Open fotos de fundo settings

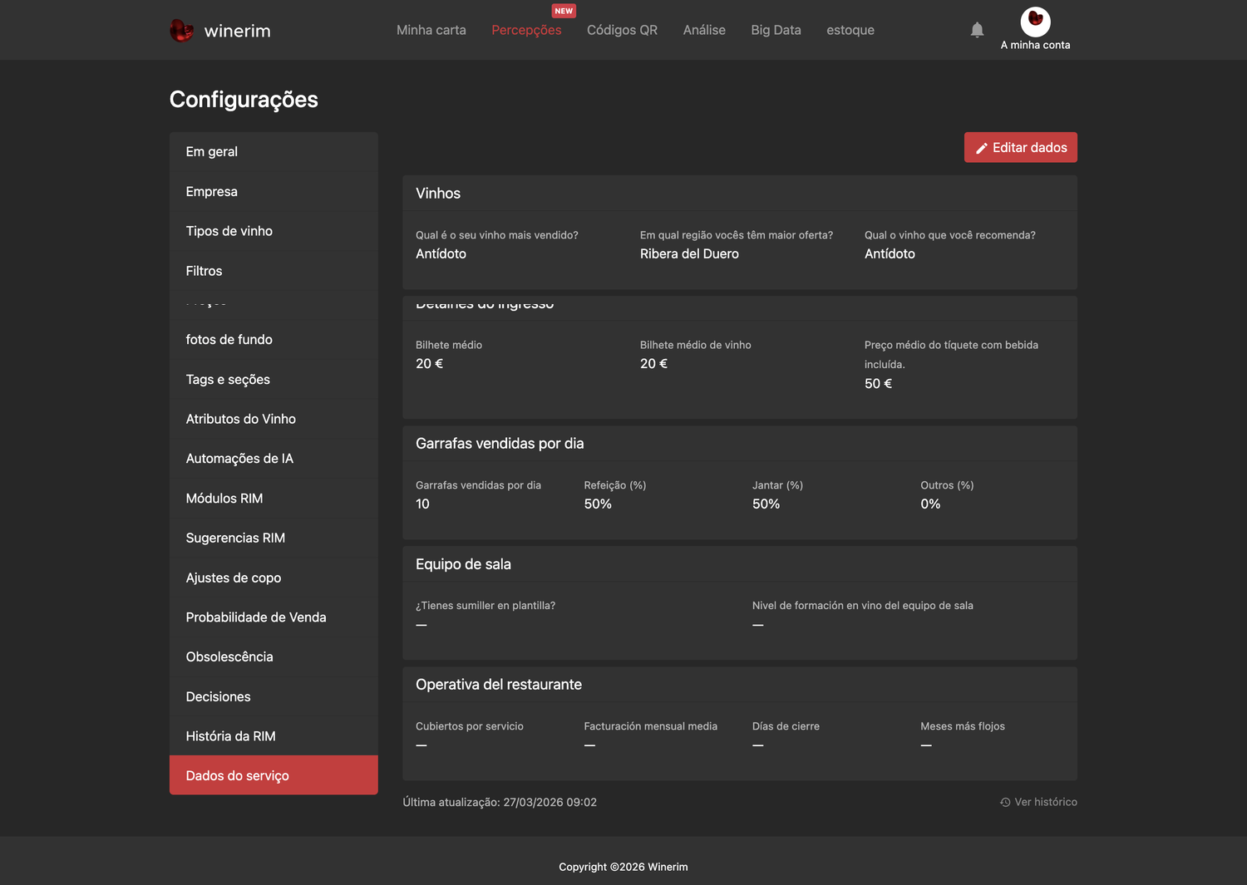point(274,339)
